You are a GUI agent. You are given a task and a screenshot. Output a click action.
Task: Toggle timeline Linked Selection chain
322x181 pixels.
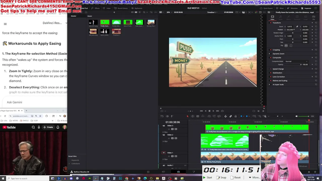230,116
